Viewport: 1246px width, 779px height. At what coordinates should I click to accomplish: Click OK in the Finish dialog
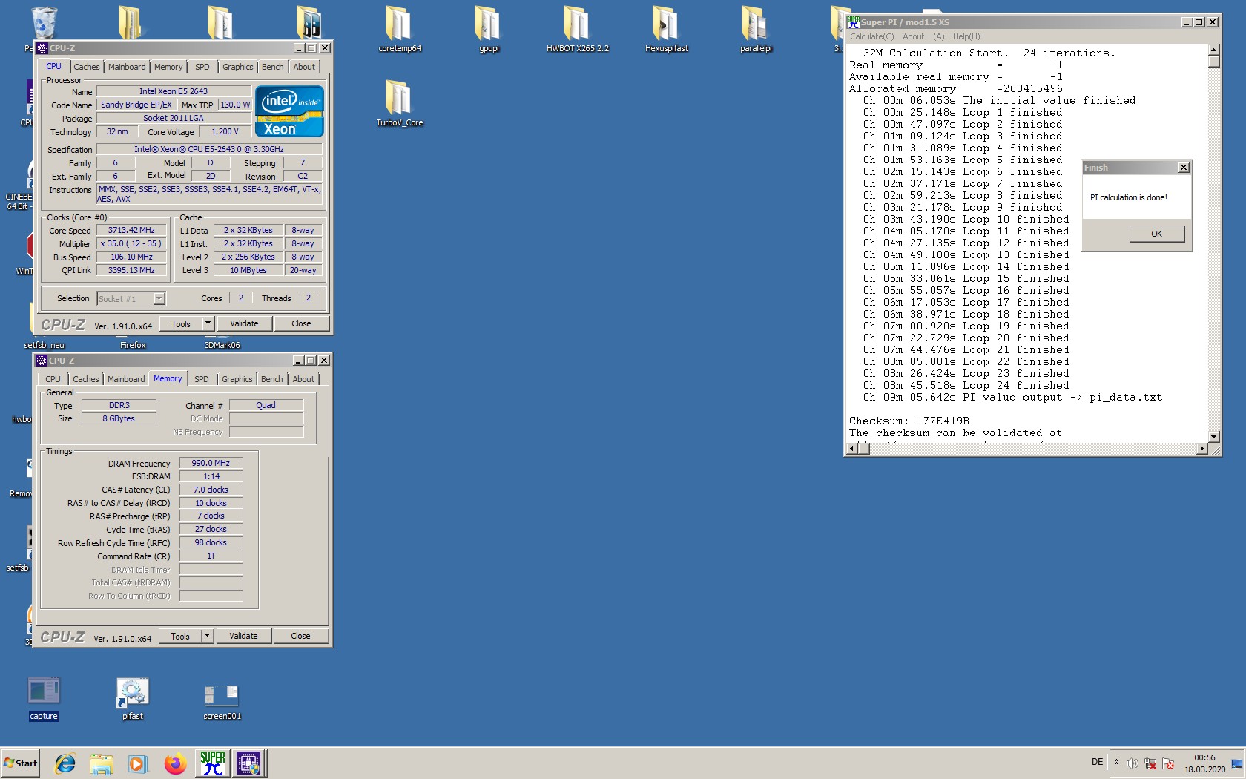coord(1156,234)
